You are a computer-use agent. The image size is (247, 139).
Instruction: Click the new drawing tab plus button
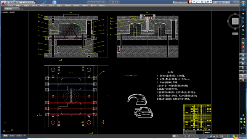[x=22, y=9]
